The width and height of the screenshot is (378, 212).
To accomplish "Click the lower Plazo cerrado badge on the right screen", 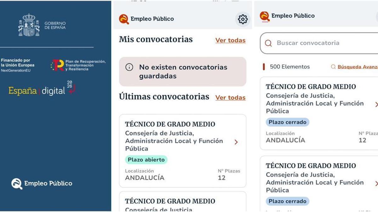I will 287,201.
